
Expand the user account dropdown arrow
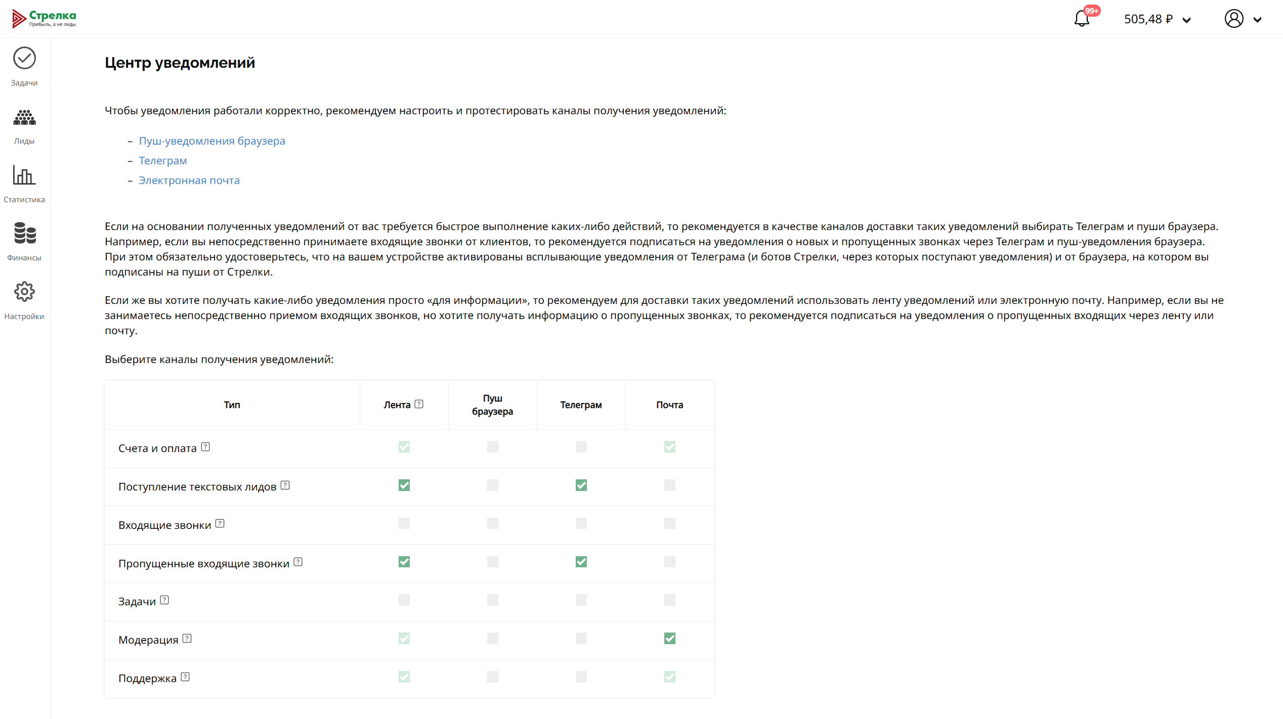1258,20
